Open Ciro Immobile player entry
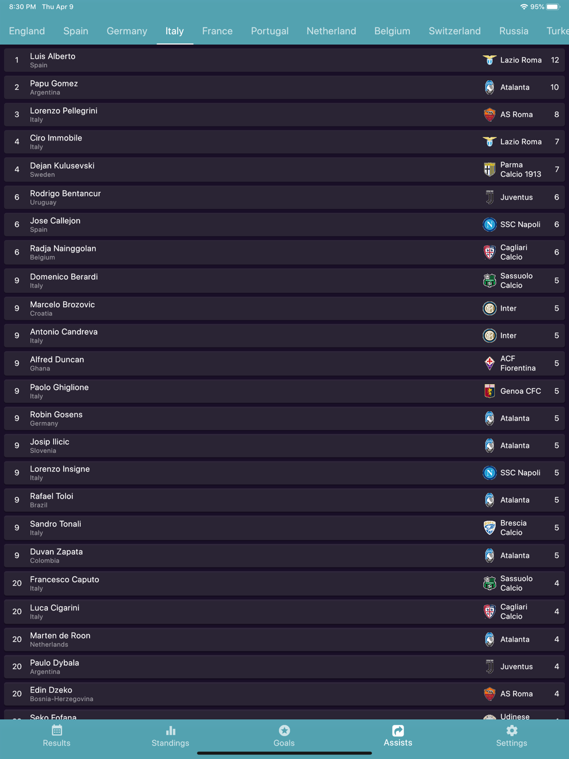This screenshot has height=759, width=569. [x=284, y=142]
